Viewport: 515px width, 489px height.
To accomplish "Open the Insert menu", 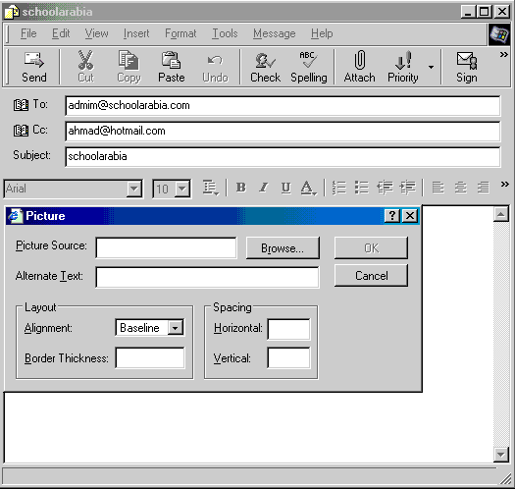I will (136, 33).
